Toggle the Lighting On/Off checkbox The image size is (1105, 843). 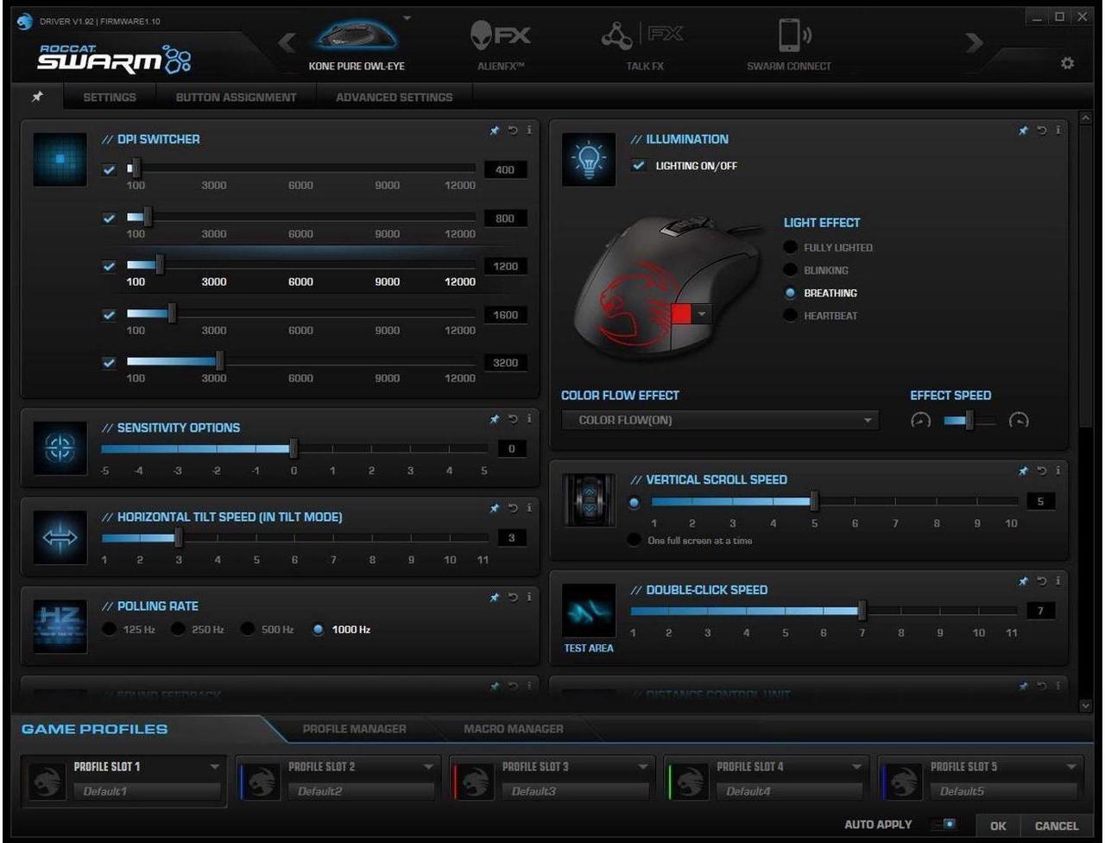(x=639, y=166)
